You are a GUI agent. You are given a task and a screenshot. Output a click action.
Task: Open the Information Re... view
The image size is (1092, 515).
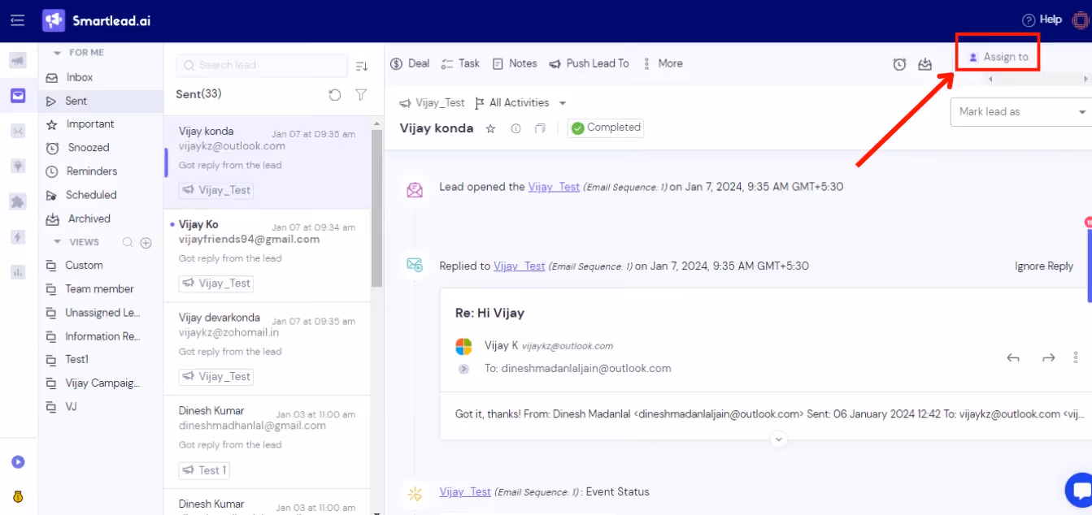pos(102,336)
